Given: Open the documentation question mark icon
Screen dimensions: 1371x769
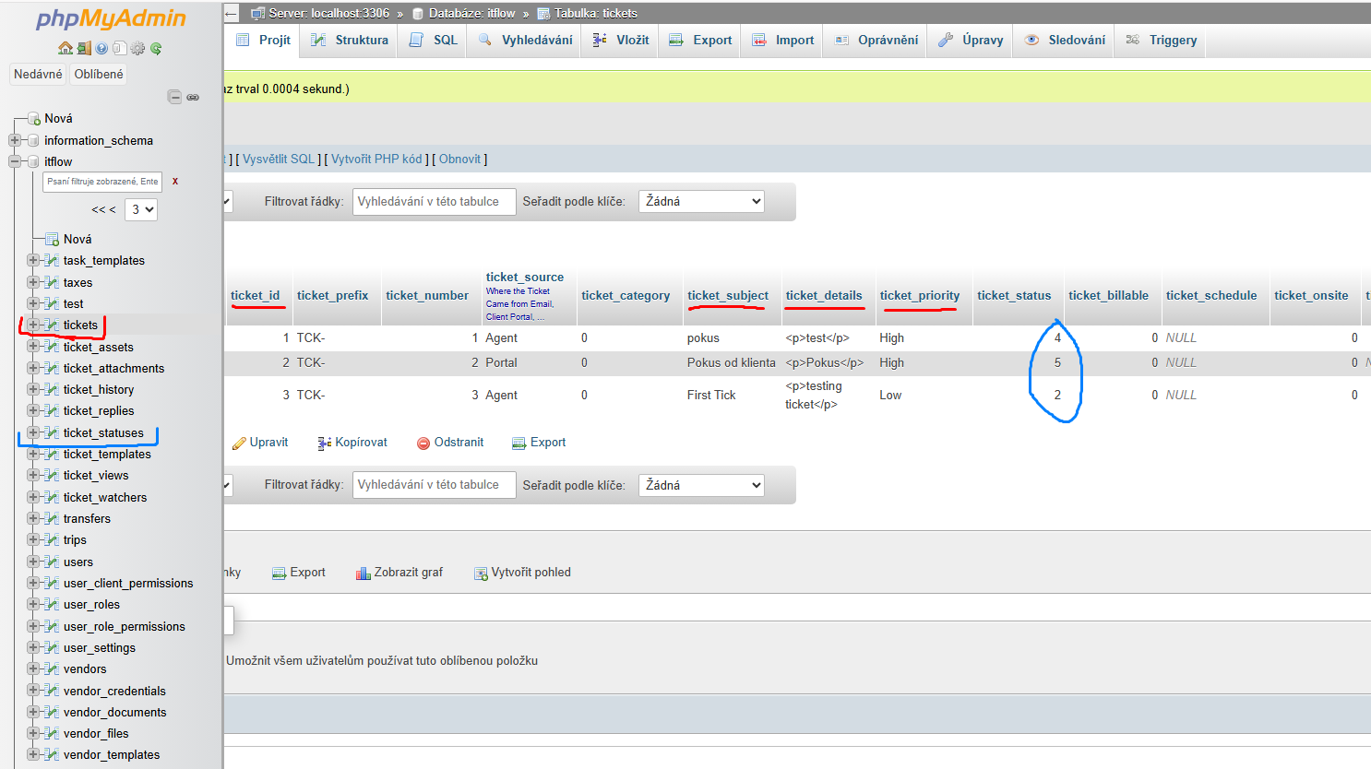Looking at the screenshot, I should [101, 48].
